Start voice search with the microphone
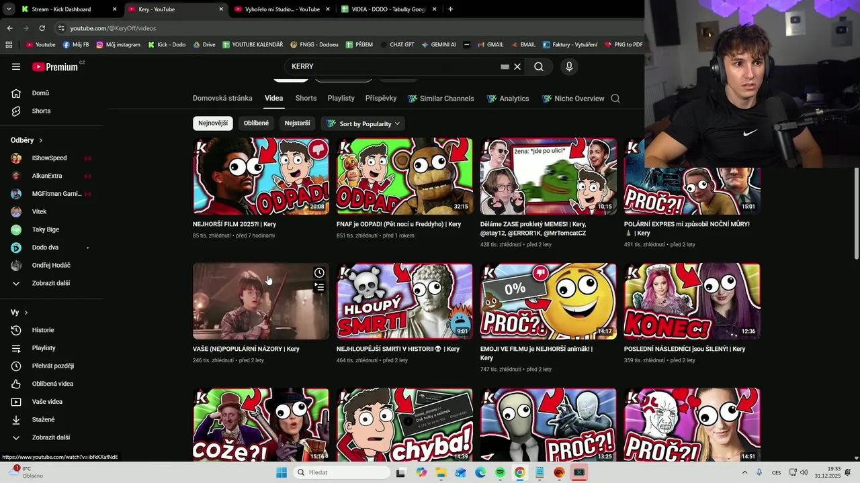860x483 pixels. (x=569, y=66)
